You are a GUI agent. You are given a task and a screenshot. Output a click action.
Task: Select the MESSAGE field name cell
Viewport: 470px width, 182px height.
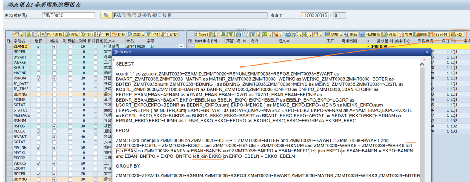click(22, 115)
